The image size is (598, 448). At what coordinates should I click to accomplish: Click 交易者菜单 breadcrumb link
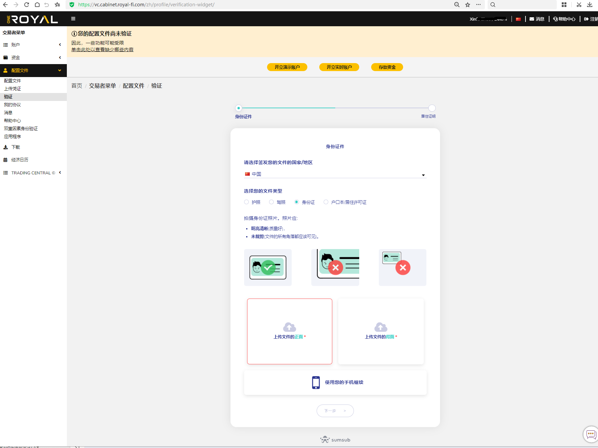[102, 86]
